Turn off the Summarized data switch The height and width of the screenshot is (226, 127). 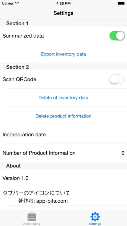tap(117, 36)
